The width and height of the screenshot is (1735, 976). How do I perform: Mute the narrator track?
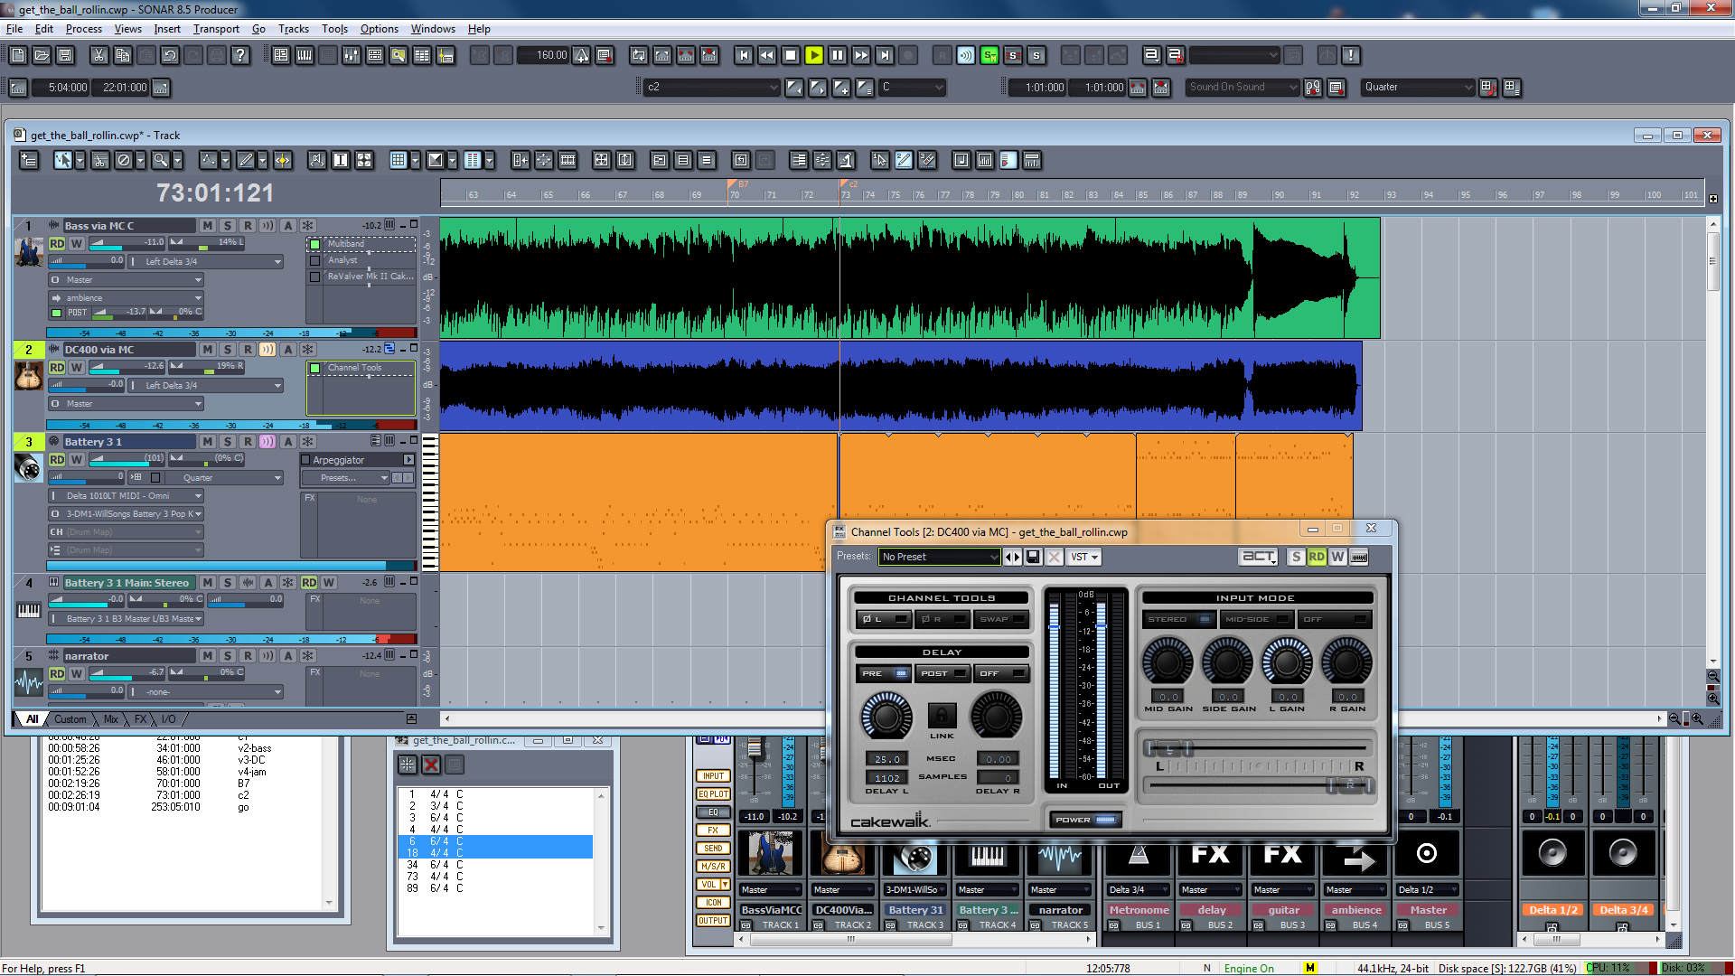click(x=208, y=656)
